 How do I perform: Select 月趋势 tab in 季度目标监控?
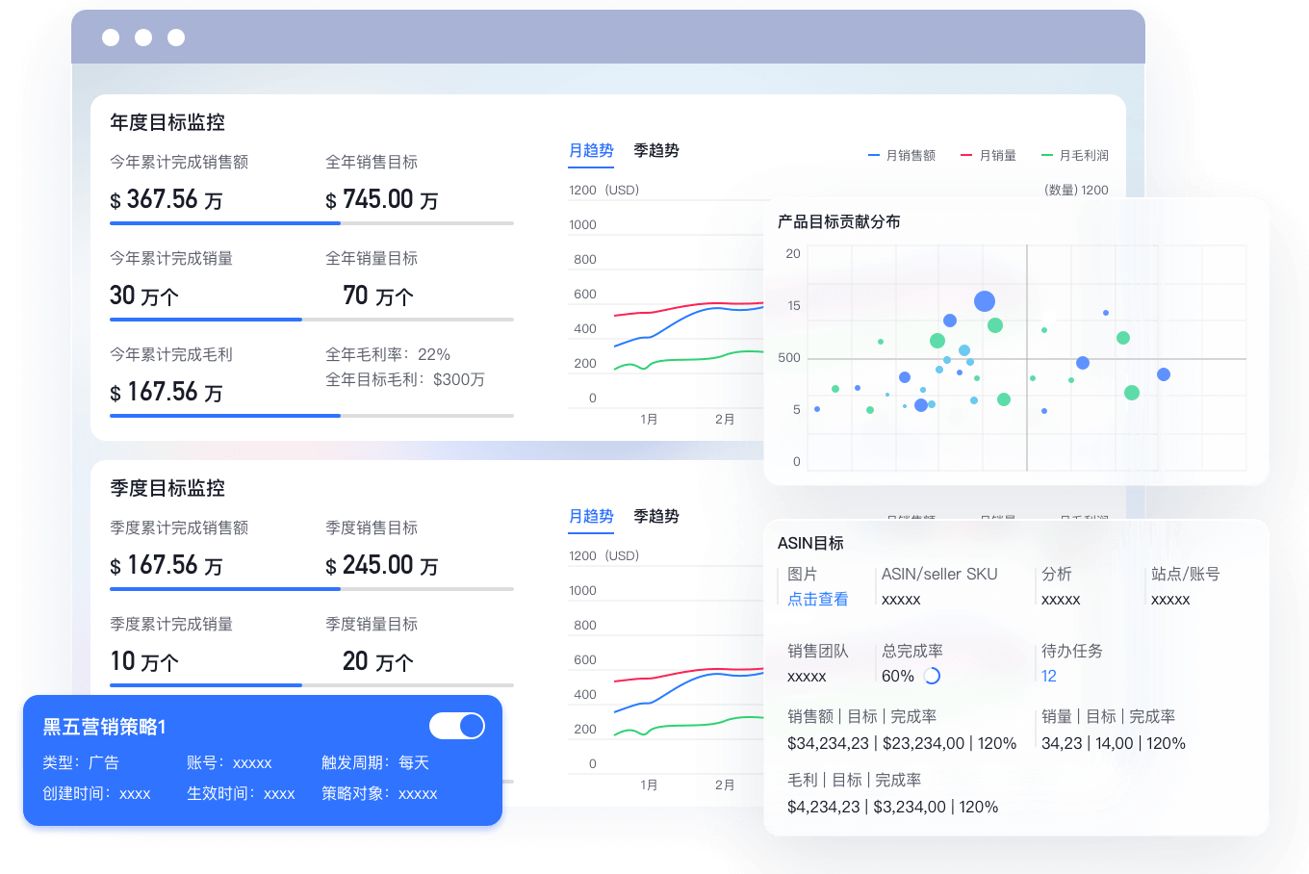tap(590, 516)
